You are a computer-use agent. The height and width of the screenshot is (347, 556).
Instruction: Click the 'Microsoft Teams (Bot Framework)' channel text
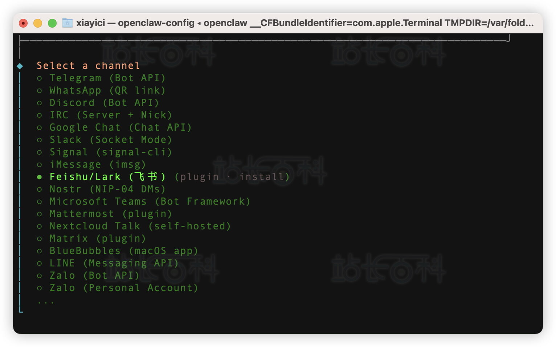pyautogui.click(x=150, y=201)
